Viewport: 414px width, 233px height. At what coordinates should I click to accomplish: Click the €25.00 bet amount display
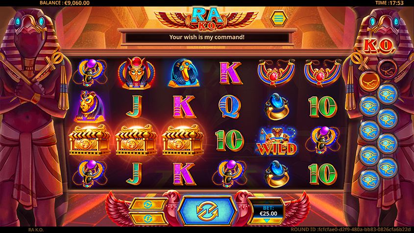click(x=268, y=213)
